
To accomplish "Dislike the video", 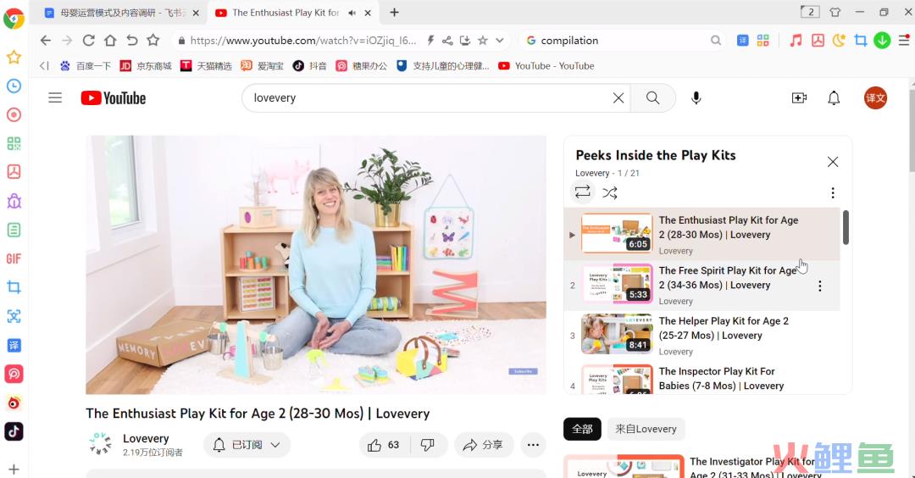I will point(428,445).
